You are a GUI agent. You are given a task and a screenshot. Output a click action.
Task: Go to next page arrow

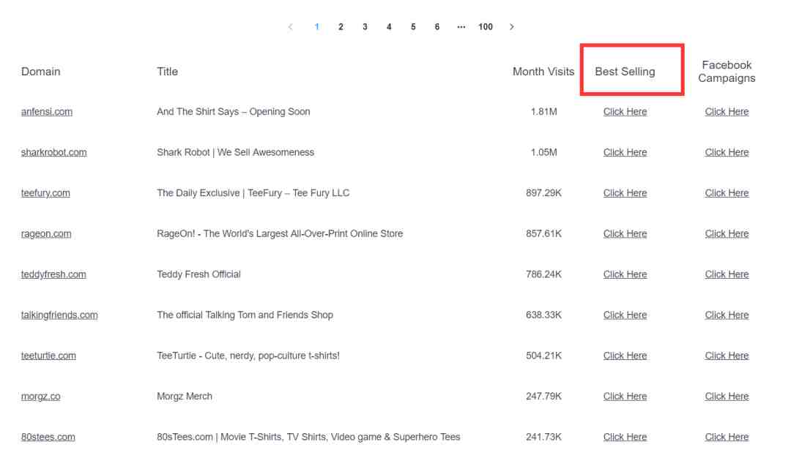coord(511,27)
